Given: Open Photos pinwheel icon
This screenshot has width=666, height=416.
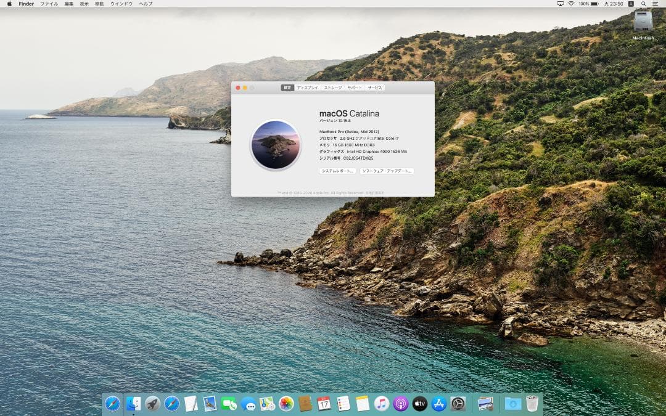Looking at the screenshot, I should point(286,403).
